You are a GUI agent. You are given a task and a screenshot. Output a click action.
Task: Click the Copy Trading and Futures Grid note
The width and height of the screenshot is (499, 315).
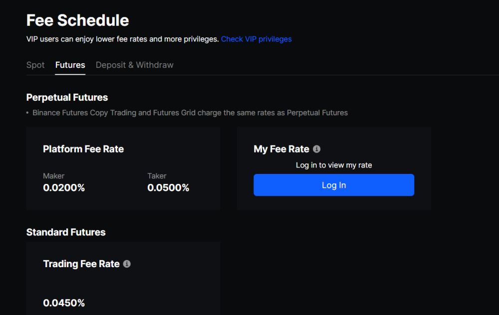tap(190, 113)
